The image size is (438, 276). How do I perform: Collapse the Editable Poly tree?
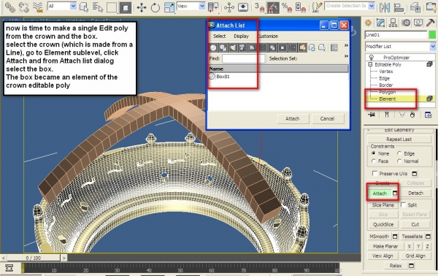pos(370,64)
